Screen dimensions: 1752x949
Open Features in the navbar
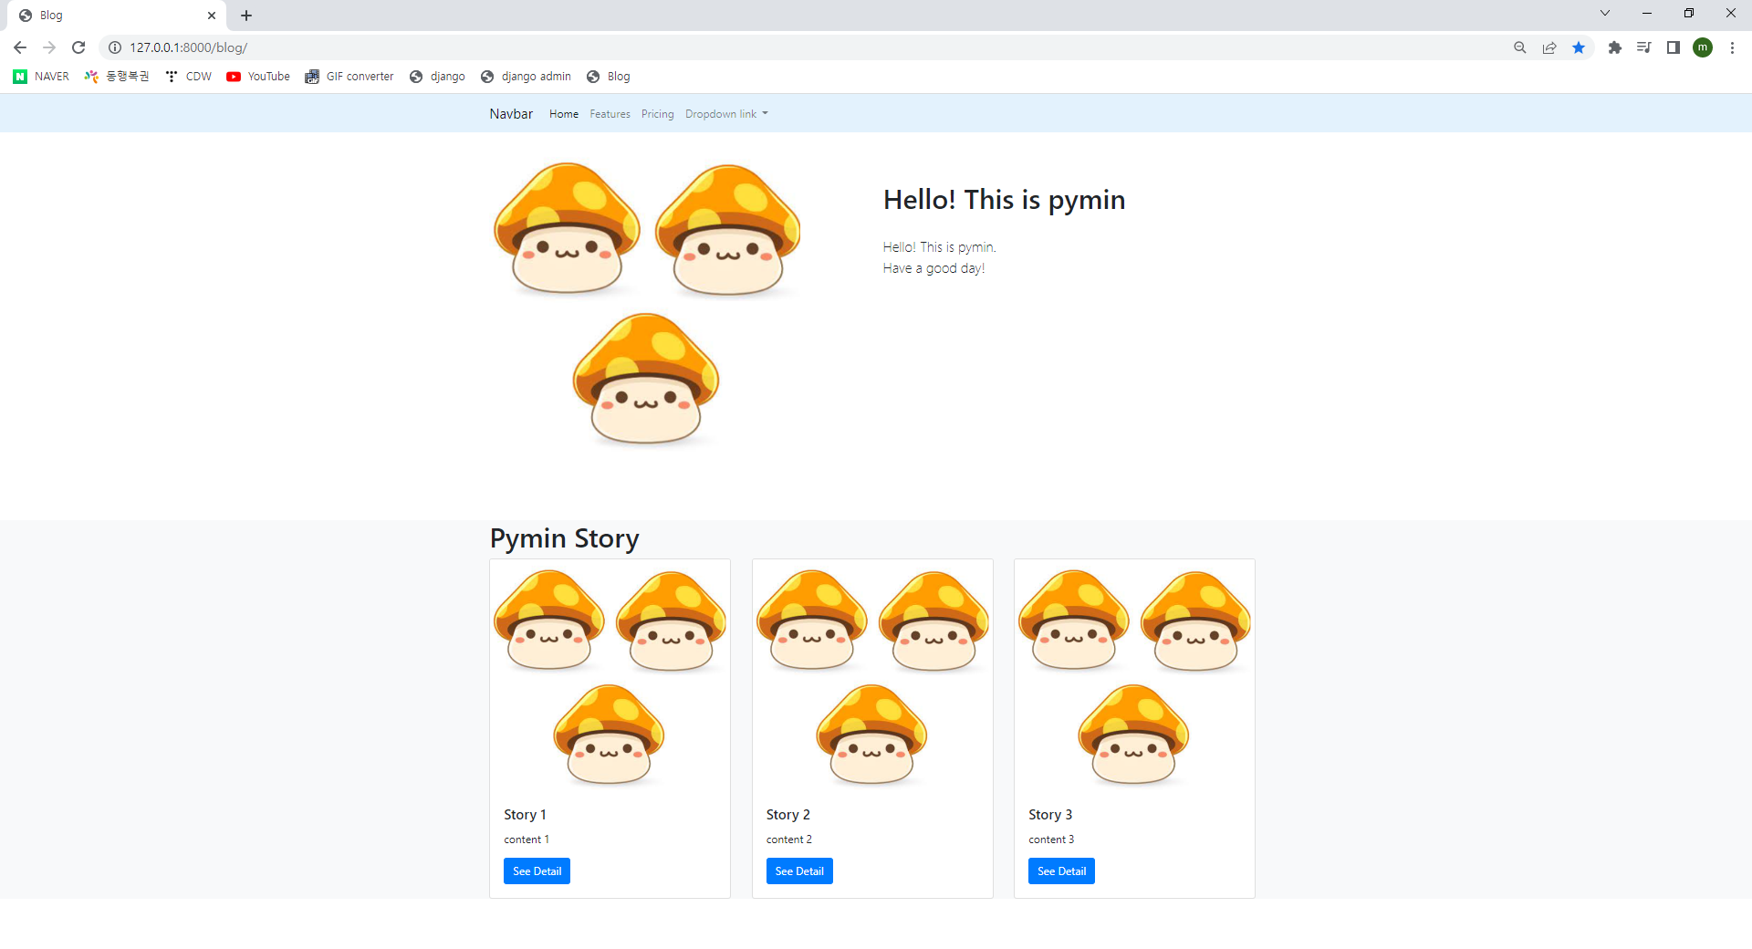(610, 114)
